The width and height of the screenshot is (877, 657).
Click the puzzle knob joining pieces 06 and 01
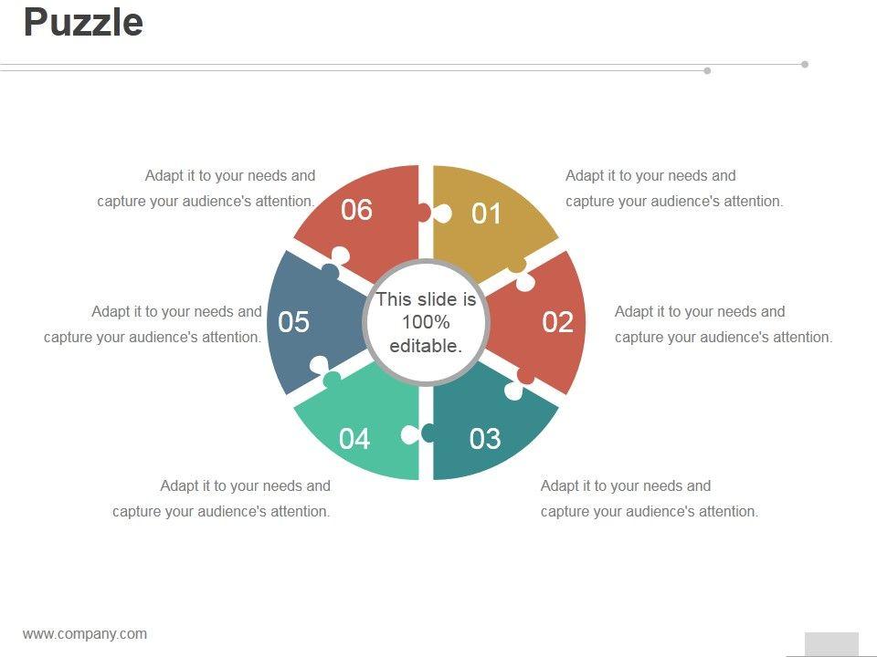[x=433, y=214]
